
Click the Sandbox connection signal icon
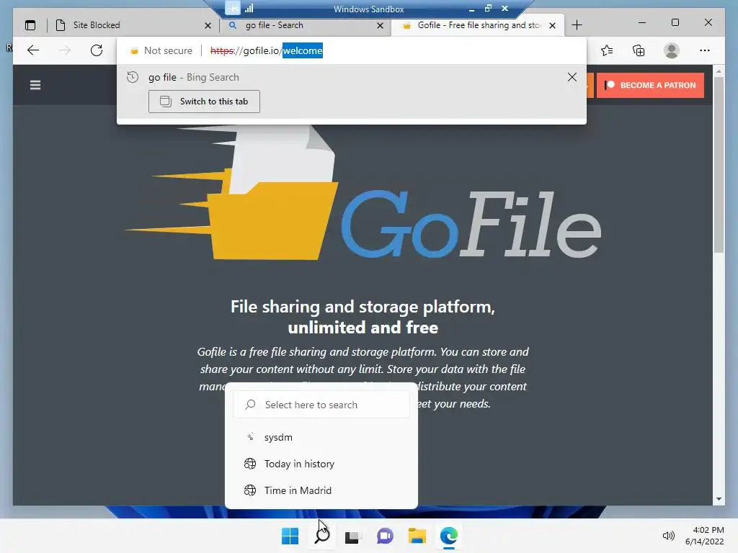[x=249, y=8]
